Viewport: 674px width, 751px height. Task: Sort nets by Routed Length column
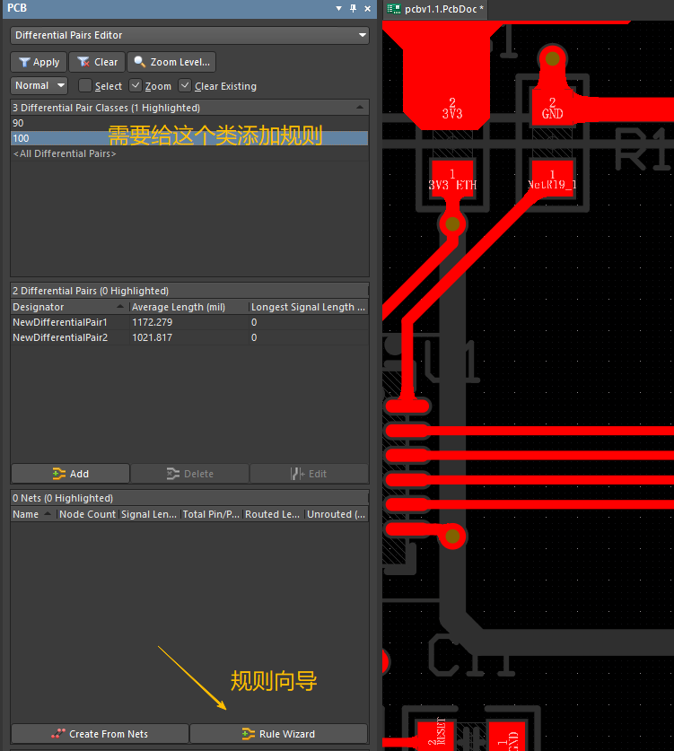273,514
